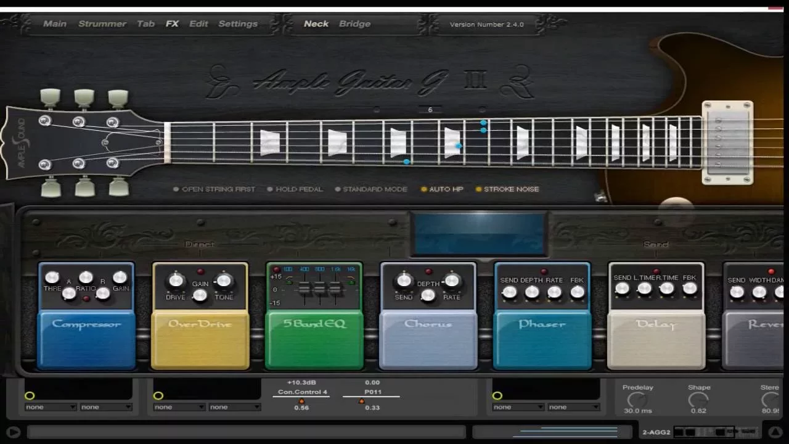Select the Neck pickup
The height and width of the screenshot is (444, 789).
[316, 24]
